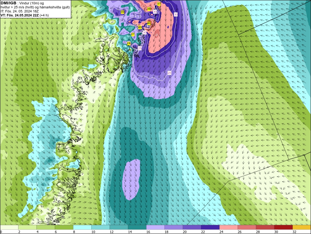The image size is (311, 234).
Task: Click the 2–4 m/s light green legend swatch
Action: click(x=27, y=227)
